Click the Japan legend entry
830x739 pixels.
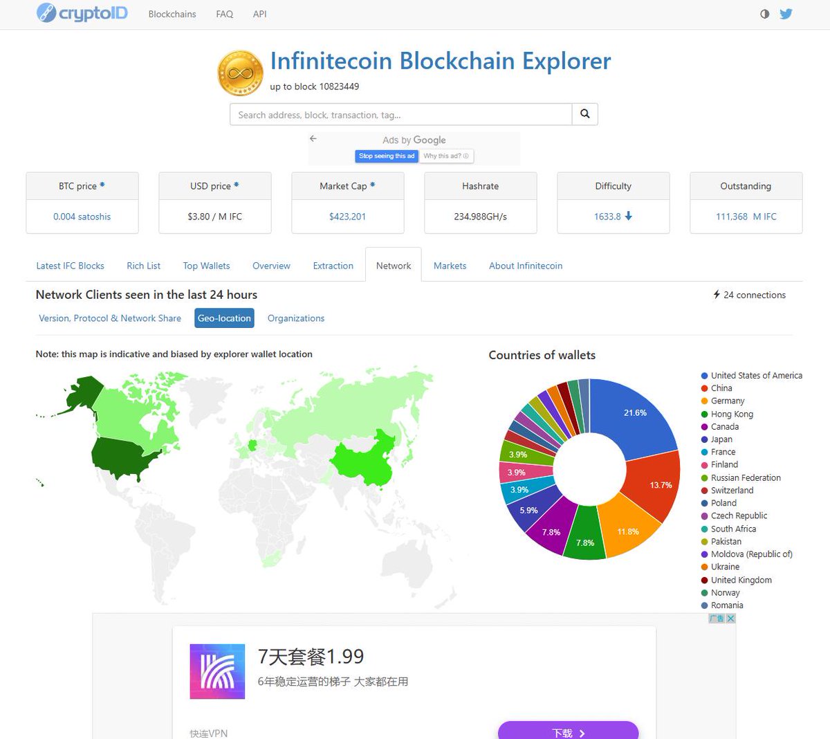coord(717,439)
